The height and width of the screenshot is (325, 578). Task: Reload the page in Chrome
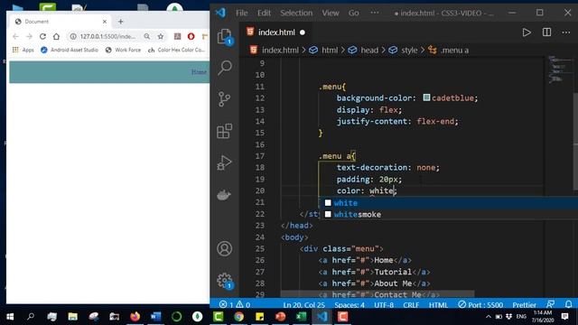click(x=42, y=36)
